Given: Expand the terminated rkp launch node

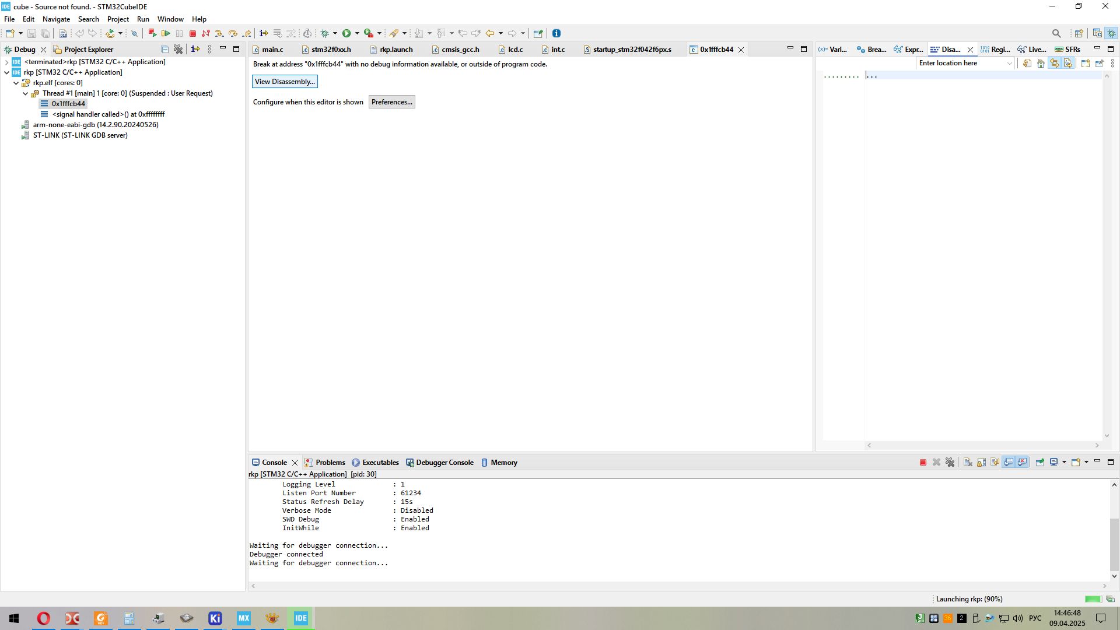Looking at the screenshot, I should tap(6, 62).
